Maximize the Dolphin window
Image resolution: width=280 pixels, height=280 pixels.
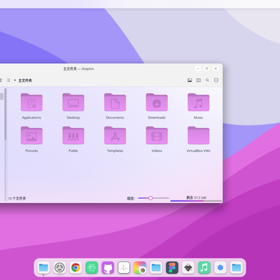coord(206,69)
